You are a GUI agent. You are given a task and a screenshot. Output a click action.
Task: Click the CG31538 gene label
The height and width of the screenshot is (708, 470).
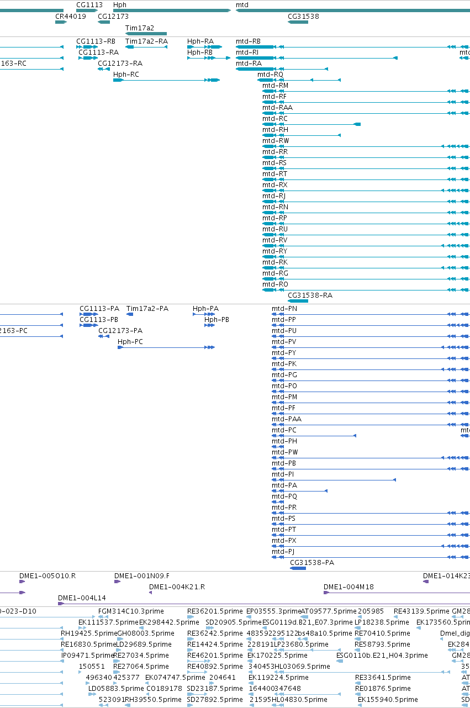[x=303, y=17]
